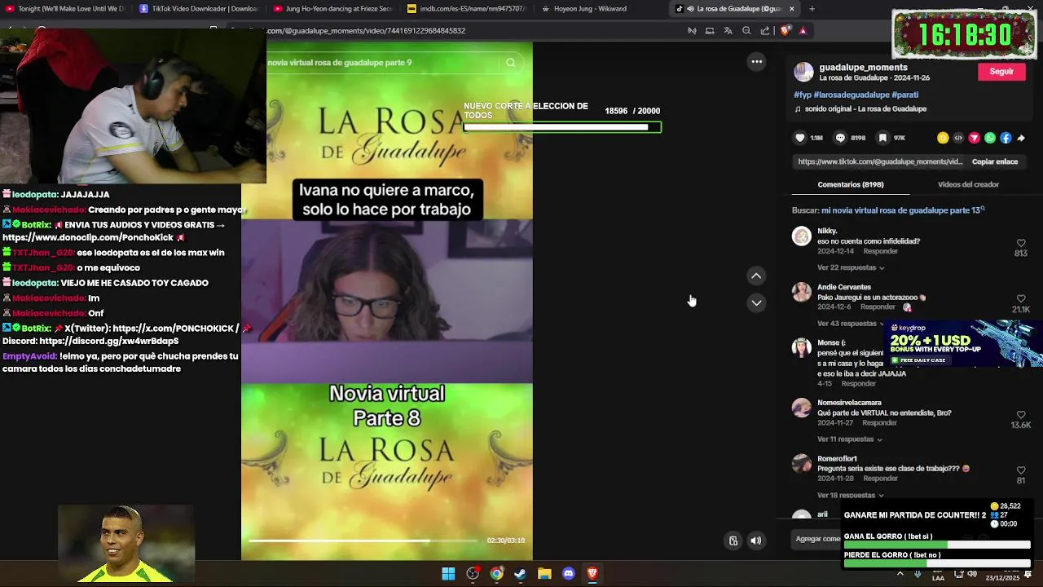Open a new browser tab with plus
Screen dimensions: 1043x587
click(812, 9)
